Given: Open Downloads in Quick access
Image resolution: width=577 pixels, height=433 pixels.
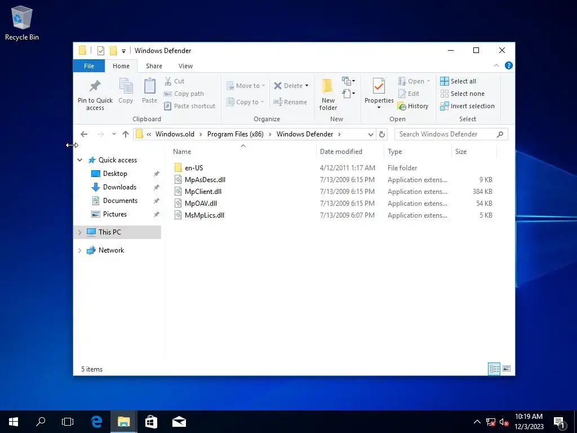Looking at the screenshot, I should (x=119, y=187).
